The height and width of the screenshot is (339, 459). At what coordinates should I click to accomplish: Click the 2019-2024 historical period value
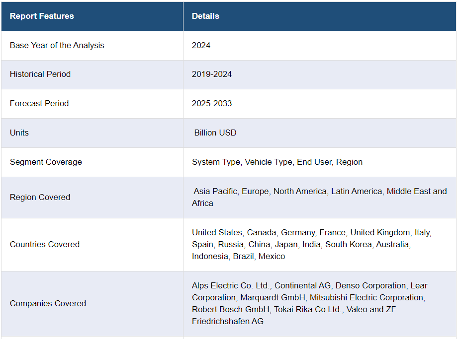pyautogui.click(x=212, y=74)
